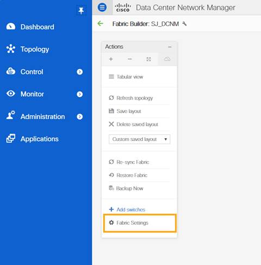Click Save layout
The width and height of the screenshot is (261, 265).
point(125,111)
